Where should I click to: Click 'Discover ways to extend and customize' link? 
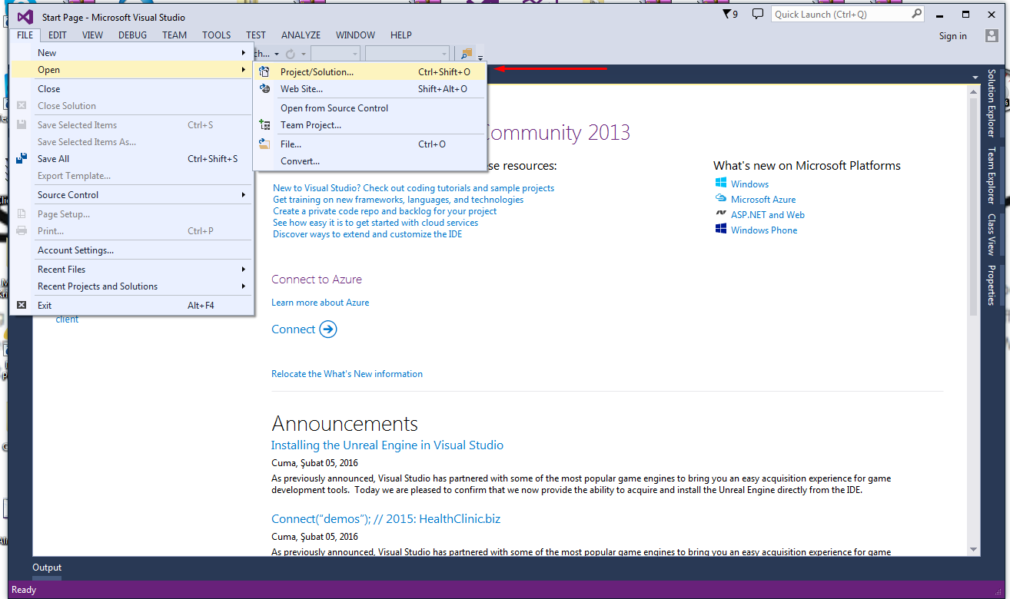coord(367,234)
